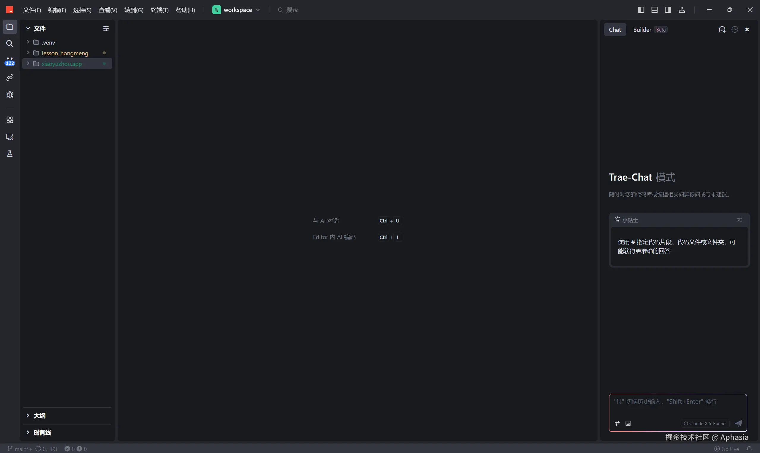Screen dimensions: 760x453
Task: Toggle the right AI sidebar layout icon
Action: [668, 10]
